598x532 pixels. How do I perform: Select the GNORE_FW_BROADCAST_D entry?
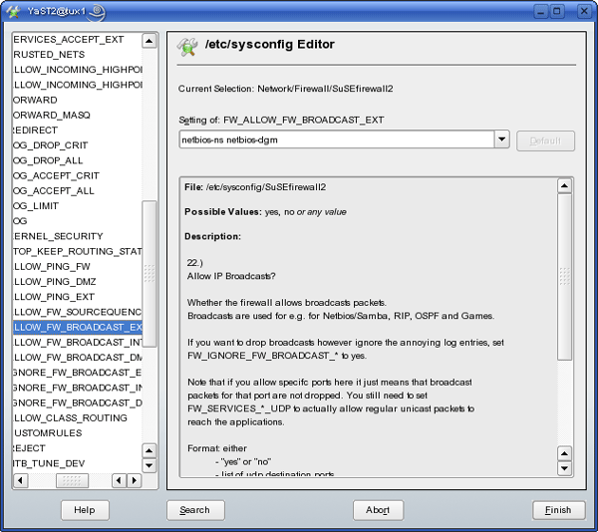click(78, 402)
